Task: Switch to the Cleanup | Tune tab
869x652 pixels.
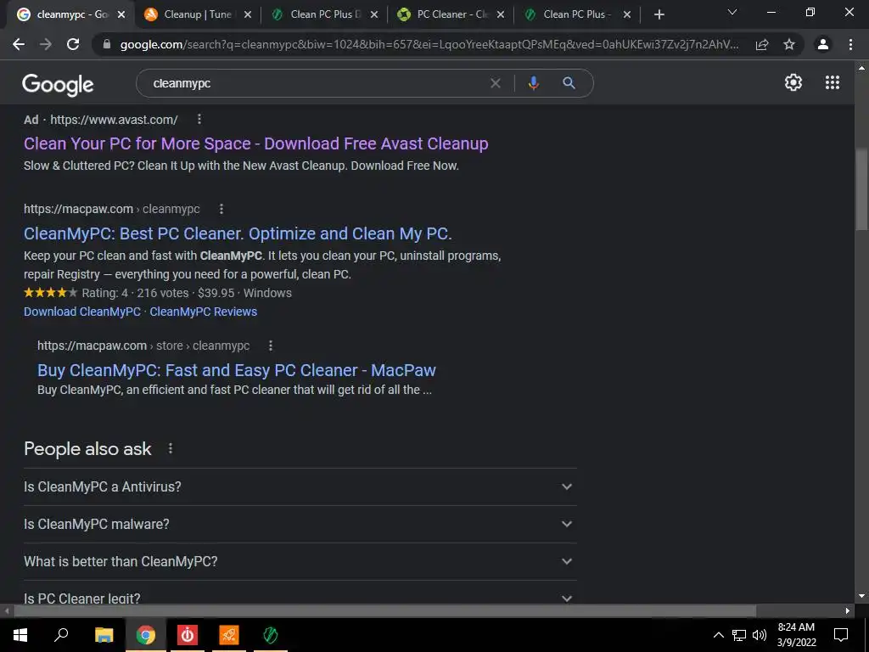Action: click(x=197, y=15)
